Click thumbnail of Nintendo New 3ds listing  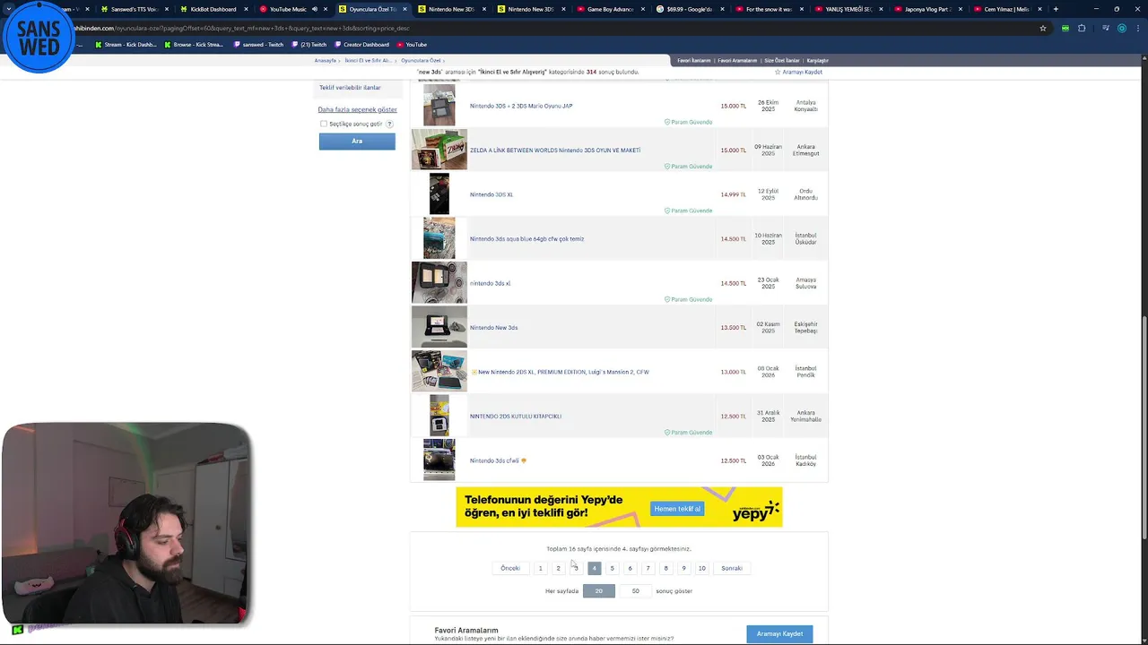439,327
